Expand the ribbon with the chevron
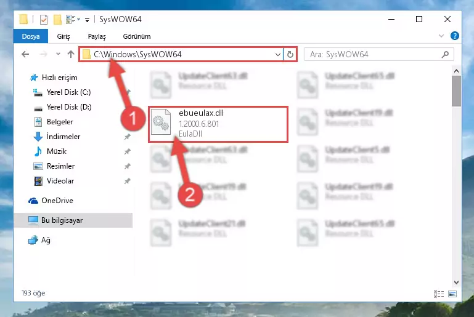The image size is (474, 317). (441, 36)
